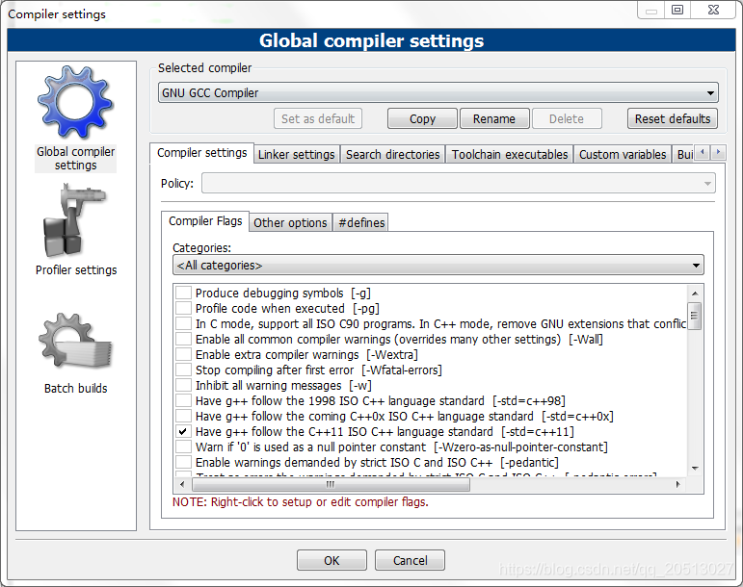Open the Categories dropdown
The image size is (743, 587).
pos(438,265)
